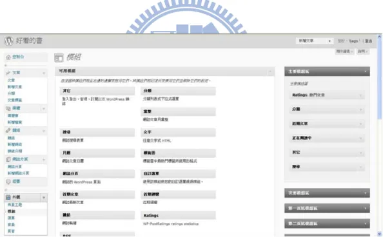Screen dimensions: 383x237
Task: Open 選單 under 外觀 menu
Action: pos(11,218)
